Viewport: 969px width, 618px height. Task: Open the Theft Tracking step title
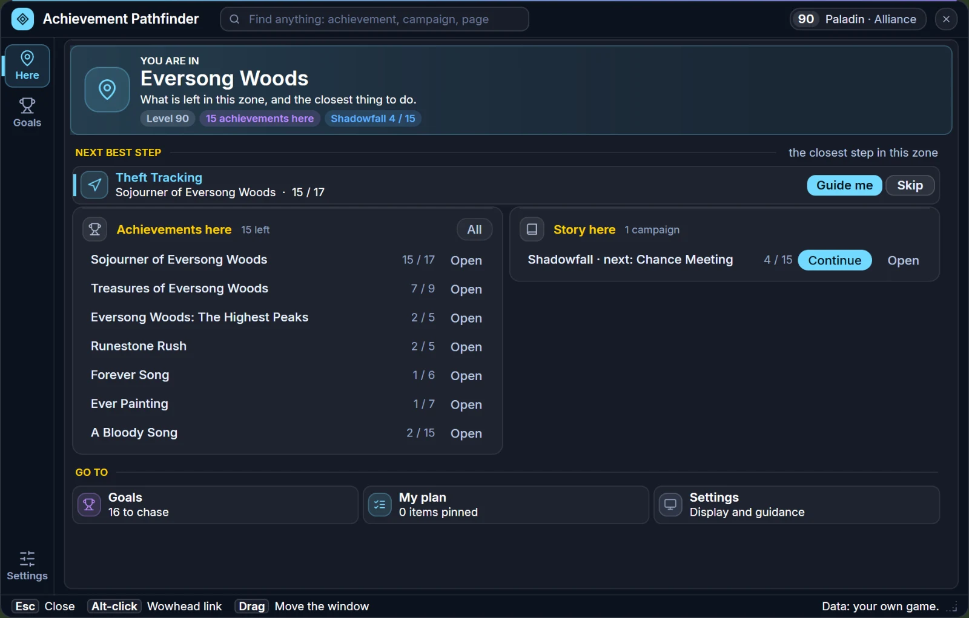pos(159,177)
